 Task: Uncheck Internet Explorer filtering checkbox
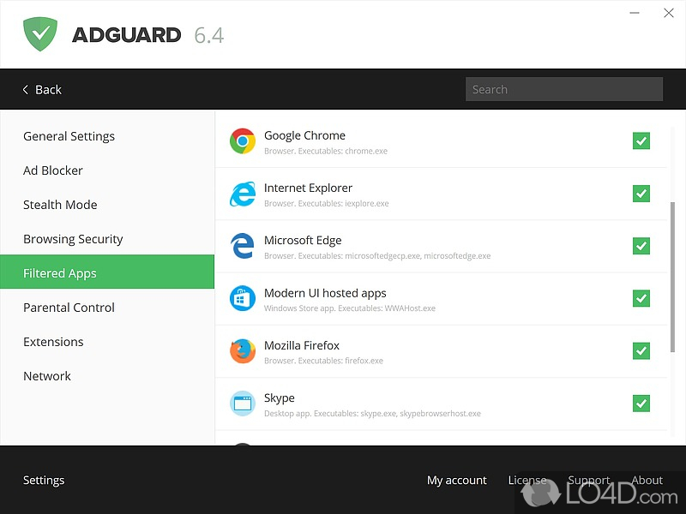641,194
